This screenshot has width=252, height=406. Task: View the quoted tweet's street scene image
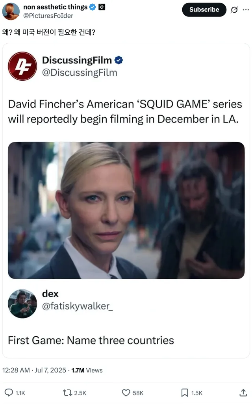(126, 210)
